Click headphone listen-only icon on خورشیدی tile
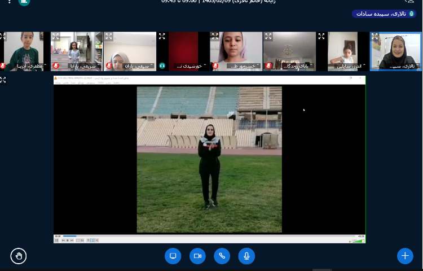The width and height of the screenshot is (423, 271). [162, 65]
